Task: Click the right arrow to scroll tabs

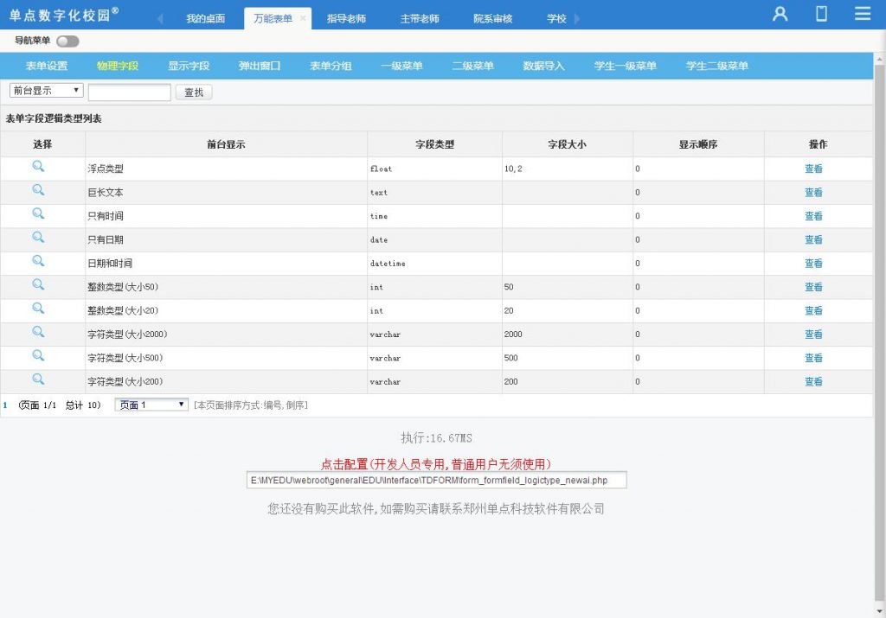Action: coord(577,19)
